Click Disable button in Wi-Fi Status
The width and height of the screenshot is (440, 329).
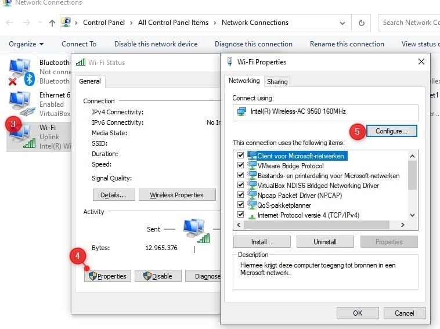coord(158,276)
